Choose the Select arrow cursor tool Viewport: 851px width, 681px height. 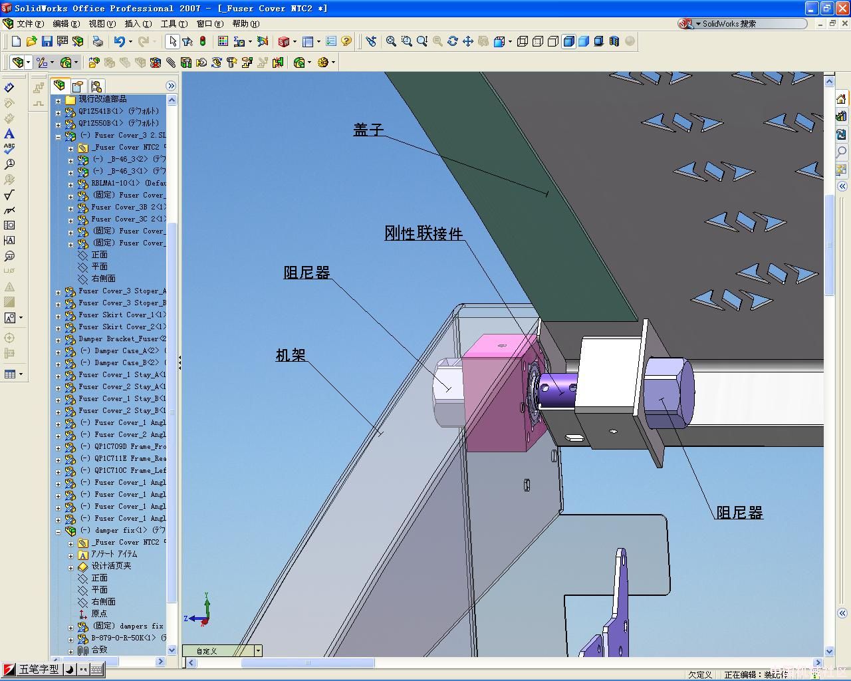pyautogui.click(x=172, y=41)
